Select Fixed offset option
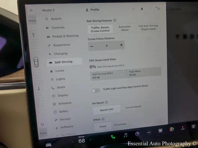198x148 pixels. (x=103, y=126)
